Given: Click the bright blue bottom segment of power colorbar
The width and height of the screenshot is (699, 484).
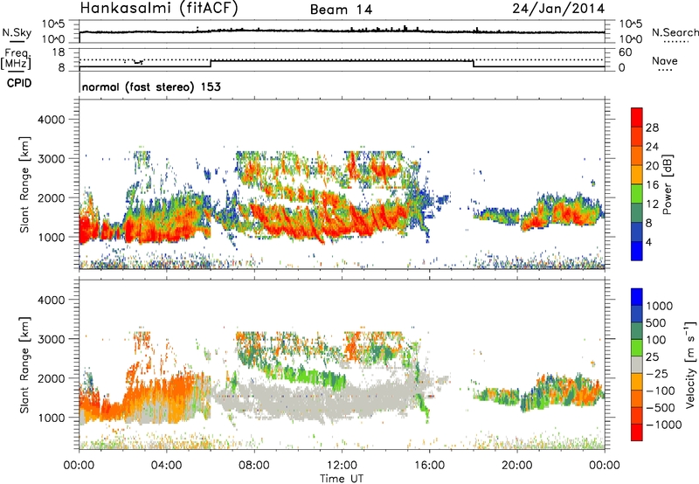Looking at the screenshot, I should 637,251.
